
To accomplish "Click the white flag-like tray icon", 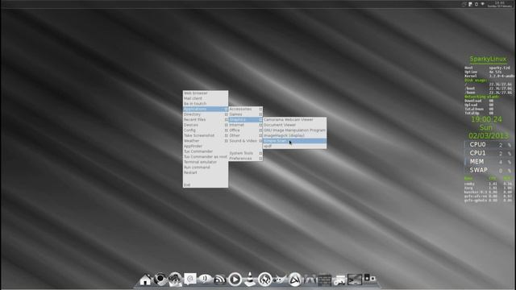I will point(471,4).
